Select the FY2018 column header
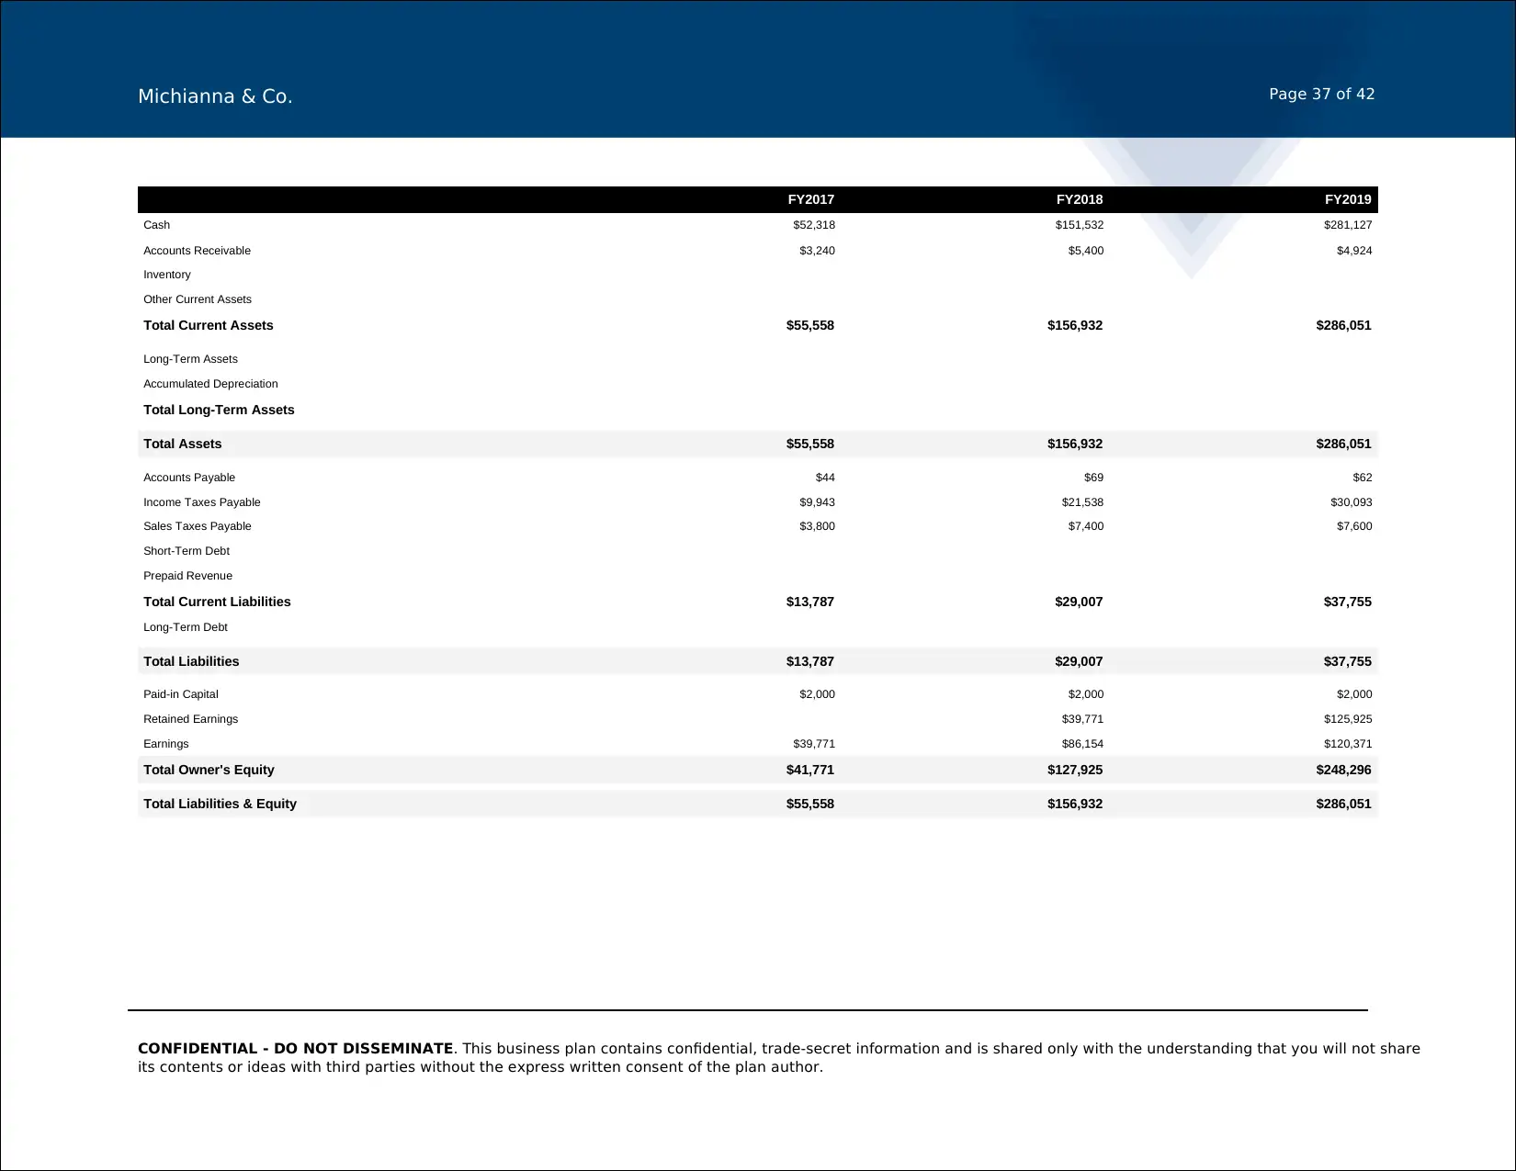This screenshot has width=1516, height=1171. point(1080,199)
